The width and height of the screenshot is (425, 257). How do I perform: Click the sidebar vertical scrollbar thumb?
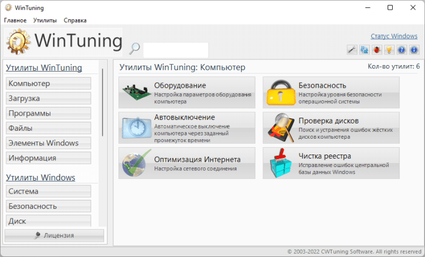click(x=103, y=102)
